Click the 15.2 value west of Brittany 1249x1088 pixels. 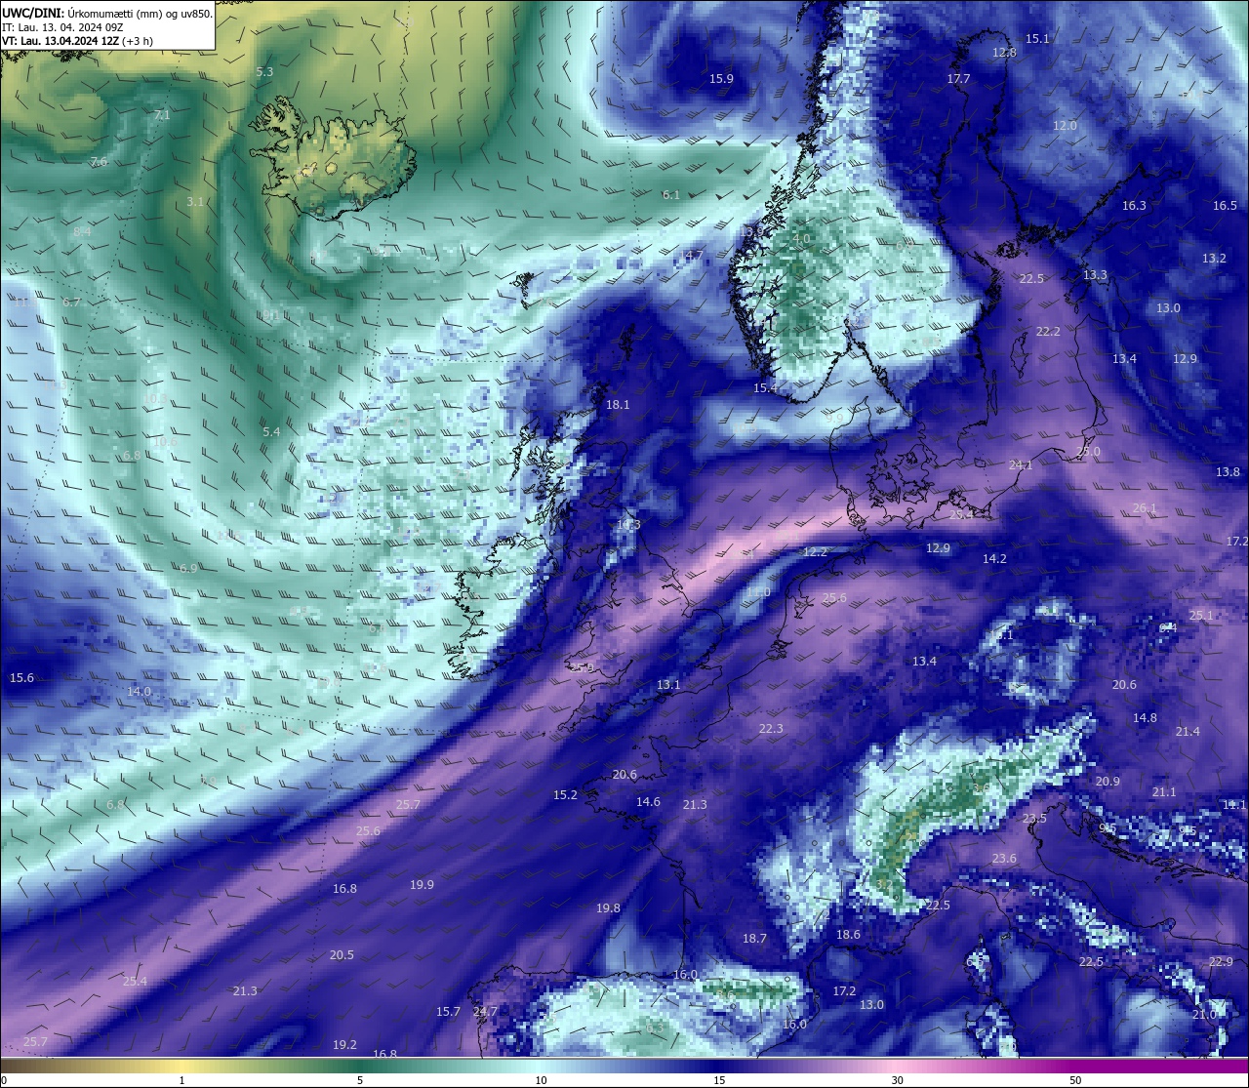pos(565,795)
